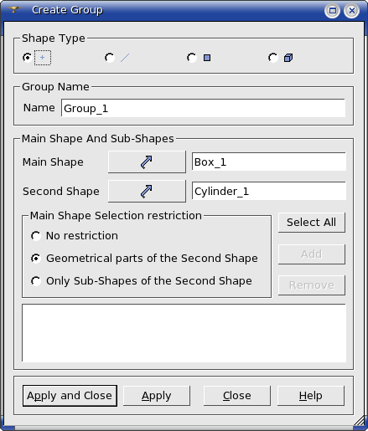
Task: Select the face square shape type icon
Action: 207,58
